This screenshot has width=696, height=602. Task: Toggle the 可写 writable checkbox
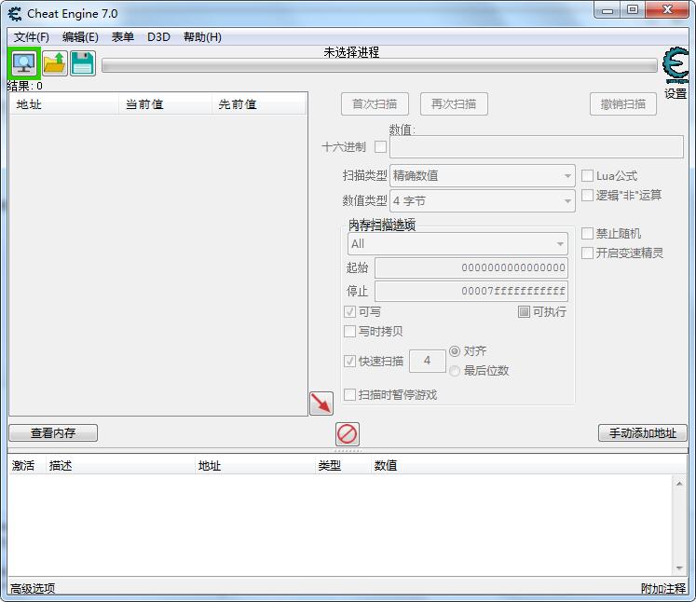click(349, 311)
